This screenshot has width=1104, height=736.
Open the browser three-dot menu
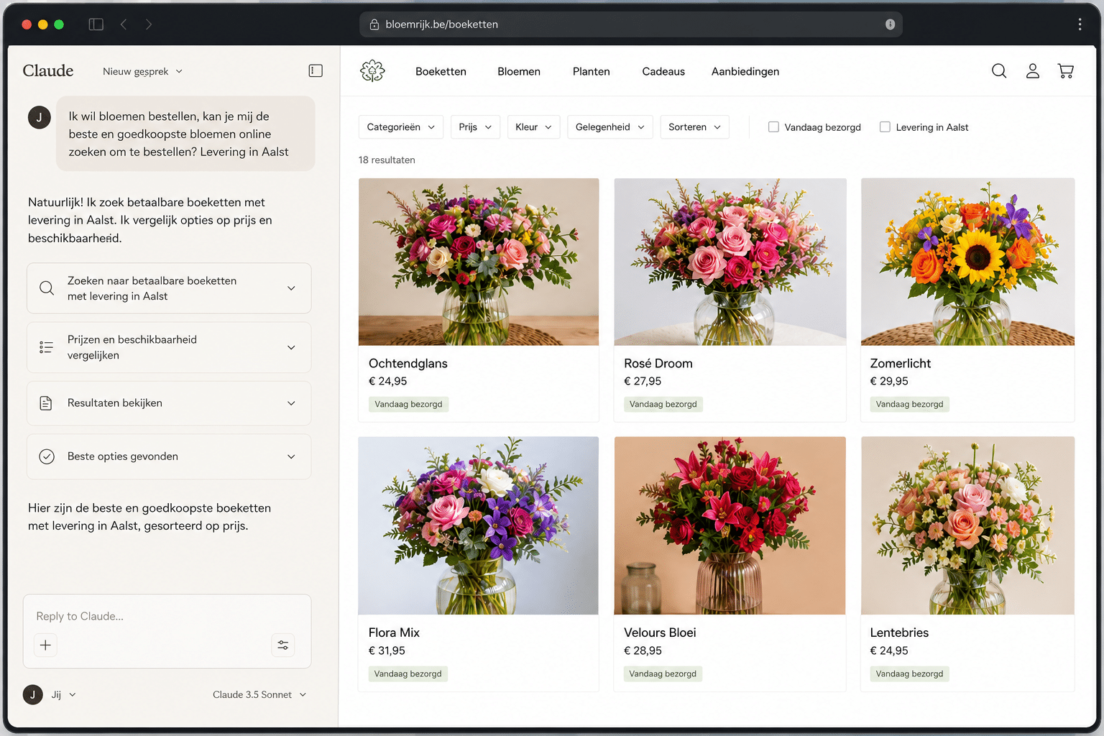pyautogui.click(x=1080, y=24)
